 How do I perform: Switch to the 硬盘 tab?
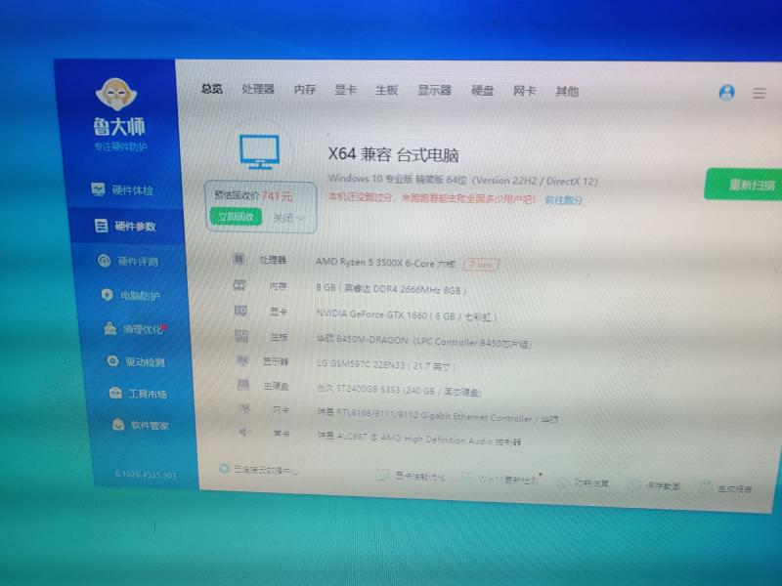point(482,91)
